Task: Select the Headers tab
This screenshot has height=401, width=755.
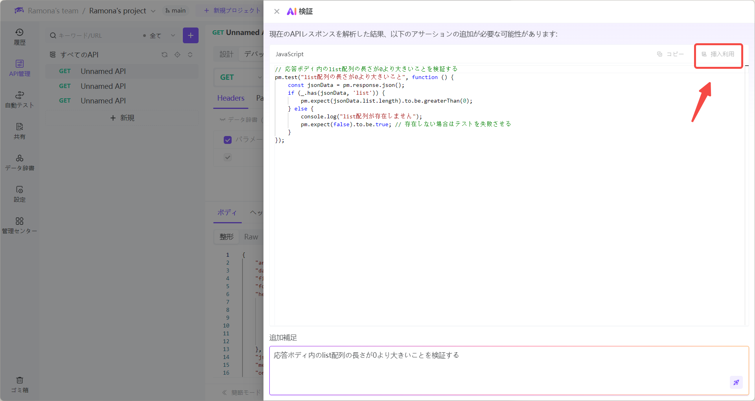Action: click(x=230, y=98)
